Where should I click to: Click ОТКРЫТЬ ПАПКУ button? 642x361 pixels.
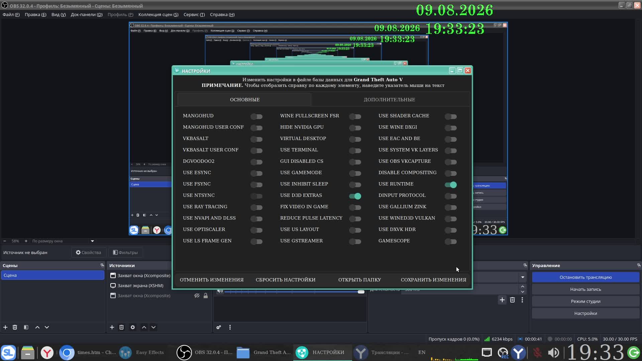[x=359, y=280]
